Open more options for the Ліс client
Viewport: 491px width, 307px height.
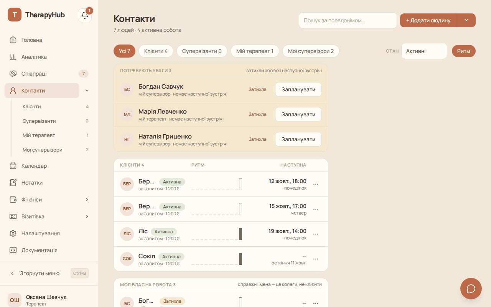coord(316,234)
